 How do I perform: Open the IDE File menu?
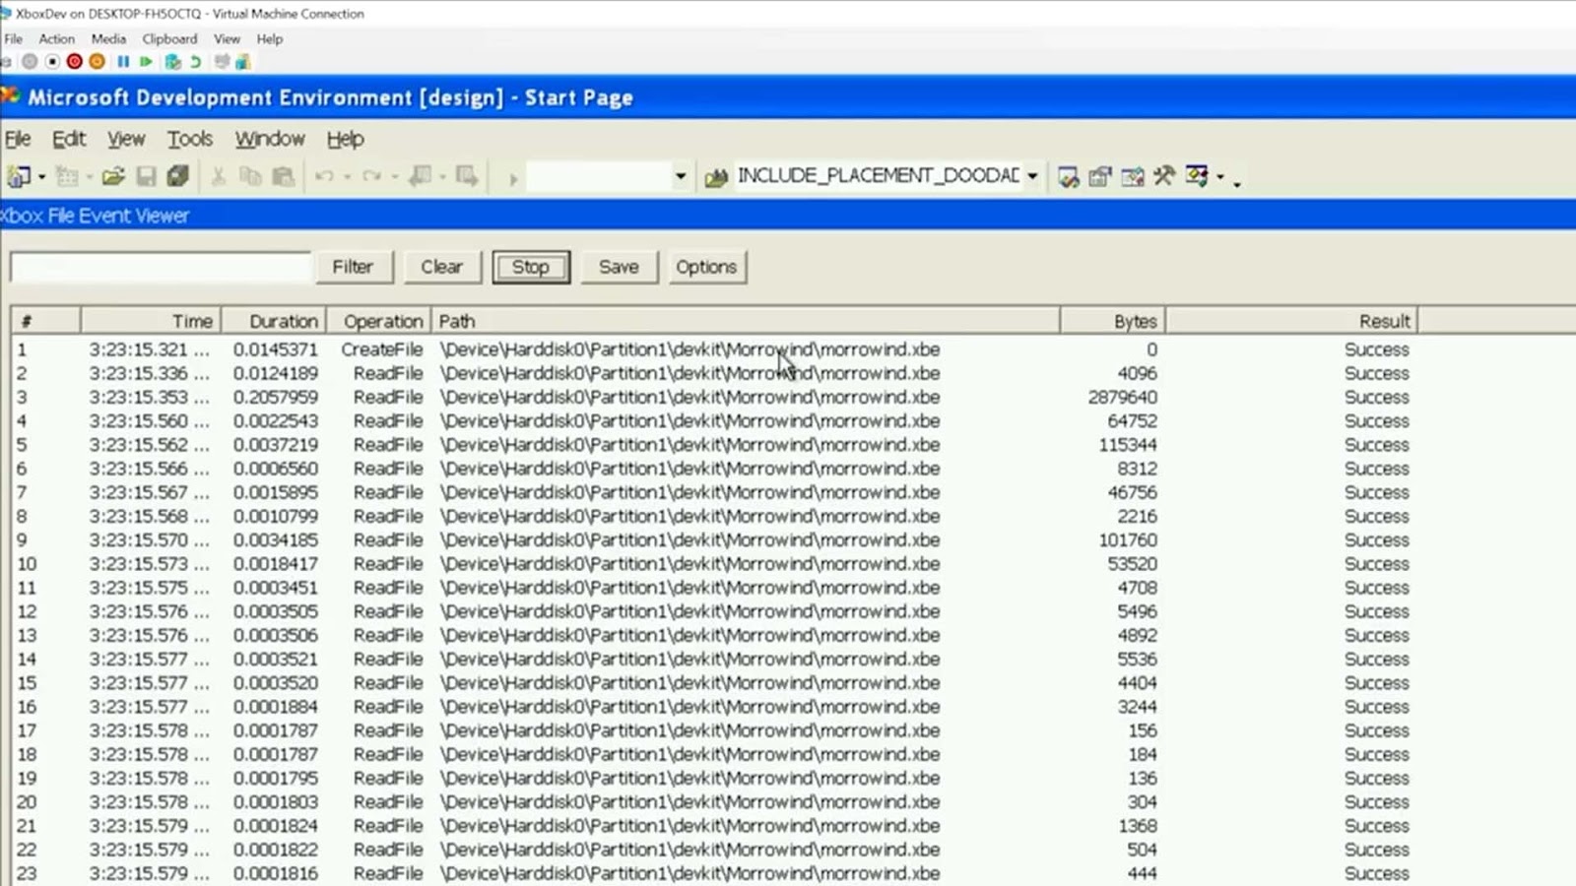coord(18,139)
